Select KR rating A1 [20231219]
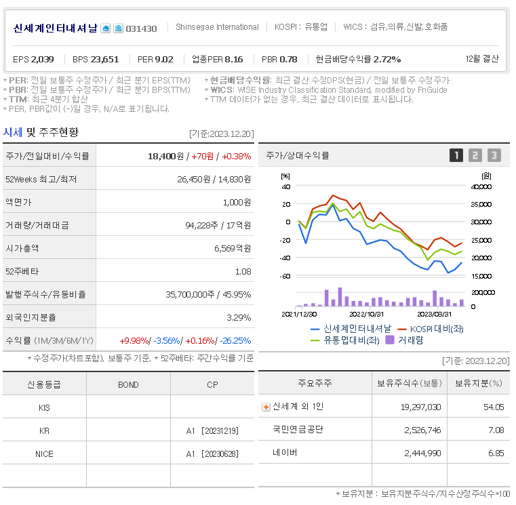 (x=212, y=430)
